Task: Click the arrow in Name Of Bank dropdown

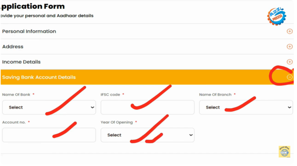Action: pos(92,107)
